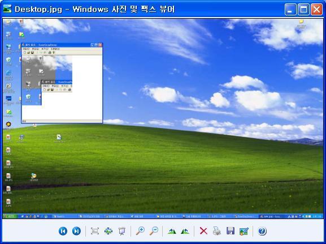This screenshot has width=326, height=244.
Task: Print the image using the printer icon
Action: (216, 231)
